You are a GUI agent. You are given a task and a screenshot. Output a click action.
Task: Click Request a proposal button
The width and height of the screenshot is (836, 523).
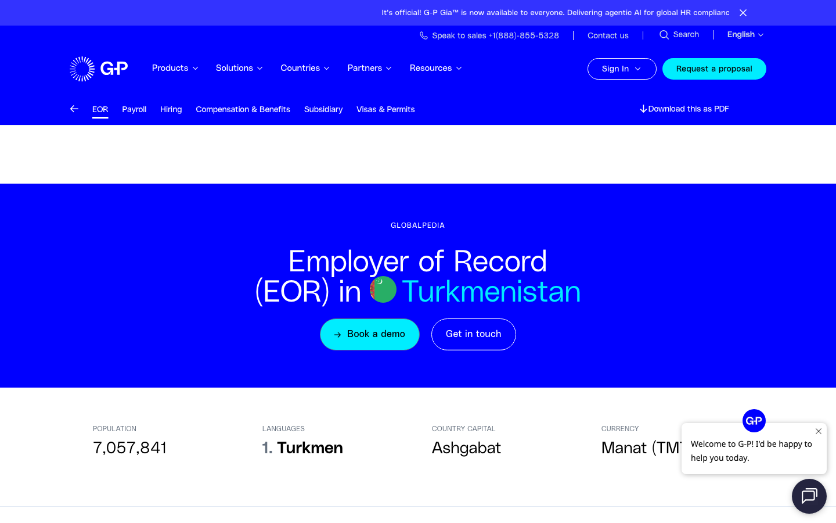pos(714,69)
